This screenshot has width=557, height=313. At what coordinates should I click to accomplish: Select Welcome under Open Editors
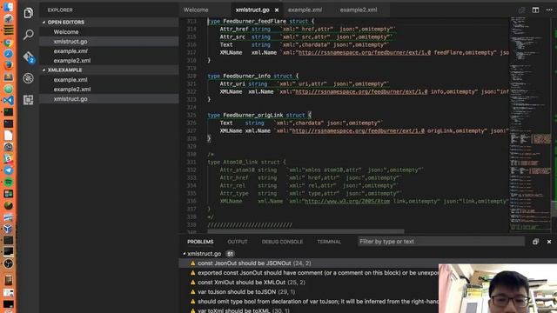109,32
